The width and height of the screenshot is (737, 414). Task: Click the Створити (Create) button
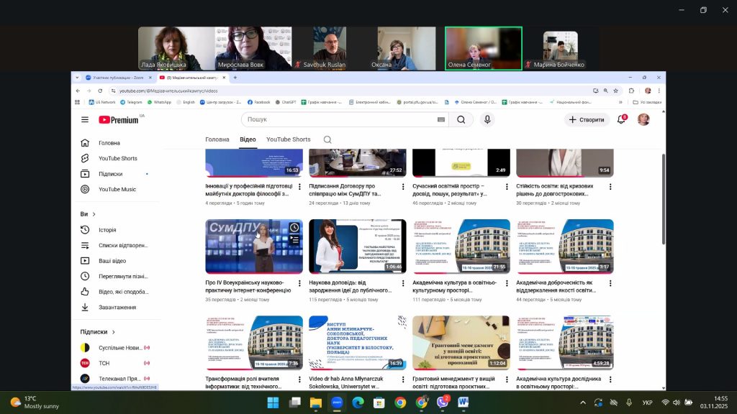[x=586, y=119]
